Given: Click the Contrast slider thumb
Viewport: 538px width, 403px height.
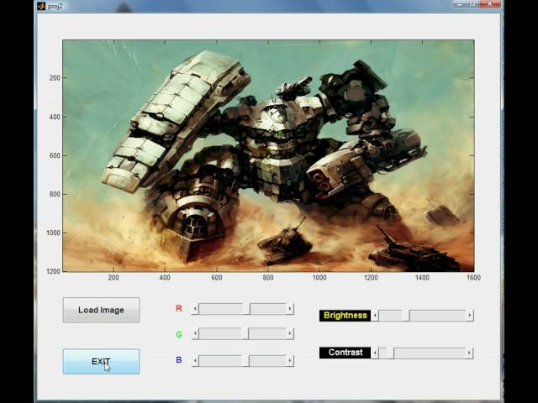Looking at the screenshot, I should coord(390,353).
